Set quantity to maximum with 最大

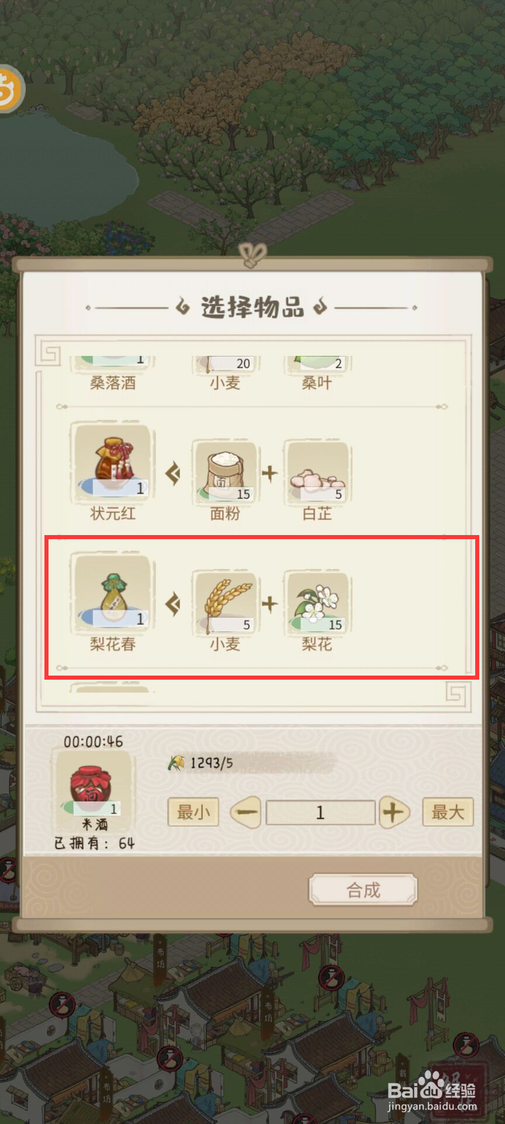coord(448,812)
